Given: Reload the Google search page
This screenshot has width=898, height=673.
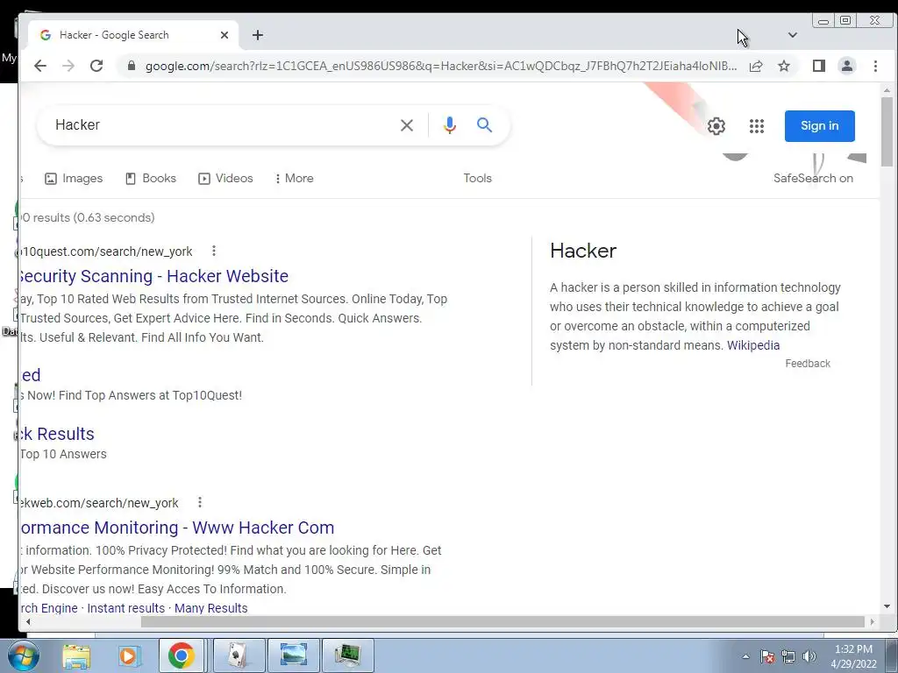Looking at the screenshot, I should [x=96, y=66].
